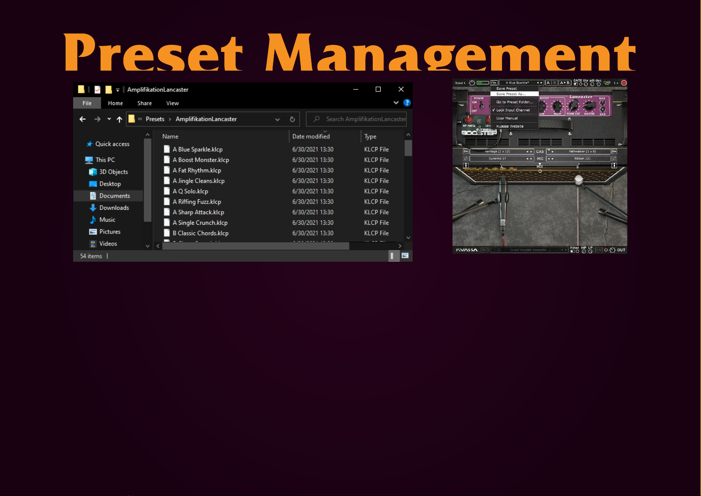This screenshot has height=496, width=701.
Task: Click the impulse response folder icon
Action: coord(493,250)
